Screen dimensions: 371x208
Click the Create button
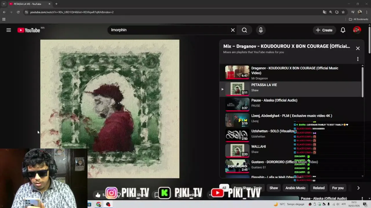pos(324,30)
